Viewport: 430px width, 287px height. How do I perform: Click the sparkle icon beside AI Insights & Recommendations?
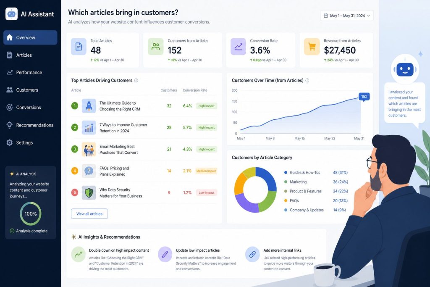click(x=74, y=237)
